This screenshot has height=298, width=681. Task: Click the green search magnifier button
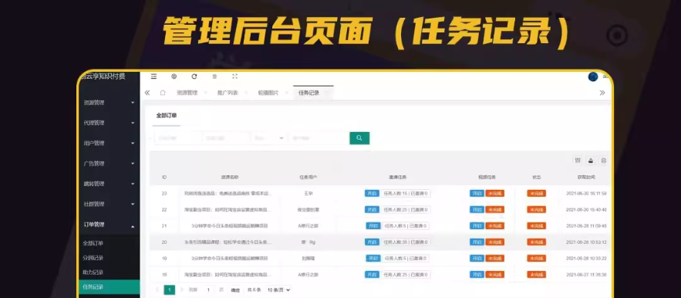359,138
